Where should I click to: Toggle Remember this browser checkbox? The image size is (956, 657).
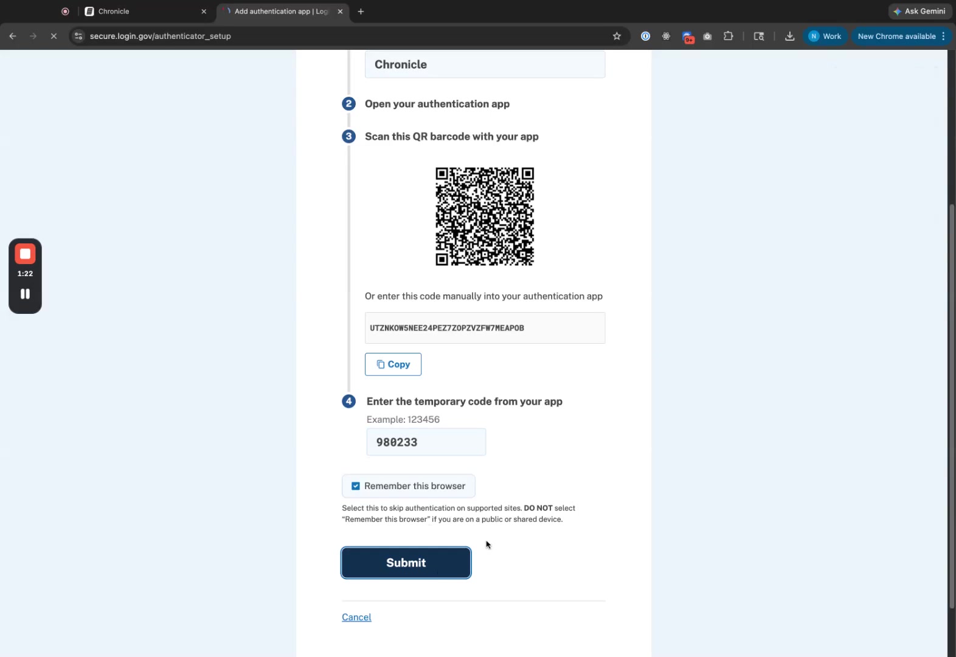click(356, 486)
